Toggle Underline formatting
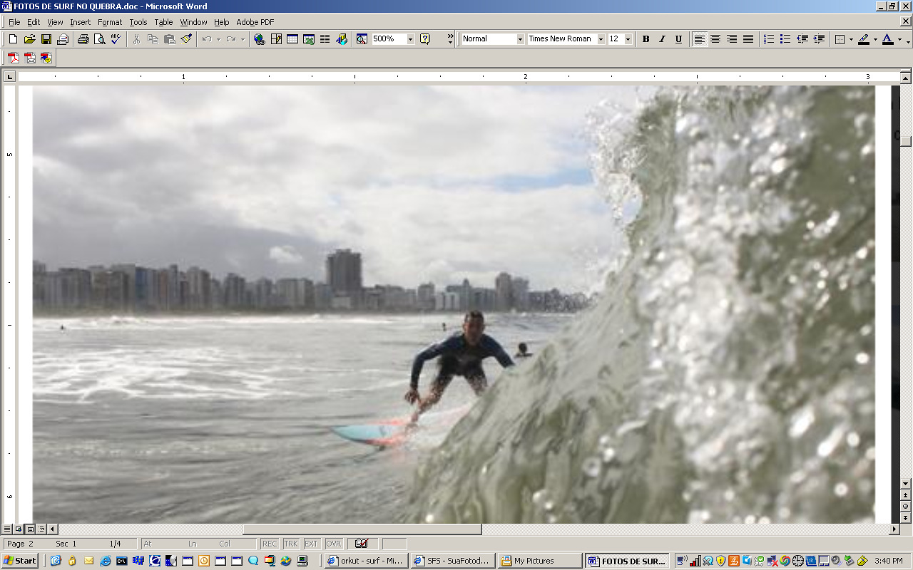Image resolution: width=913 pixels, height=570 pixels. click(678, 39)
